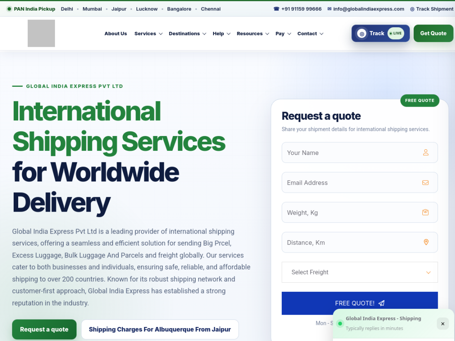Open Shipping Charges For Albuquerque From Jaipur
Screen dimensions: 455x341
tap(160, 329)
